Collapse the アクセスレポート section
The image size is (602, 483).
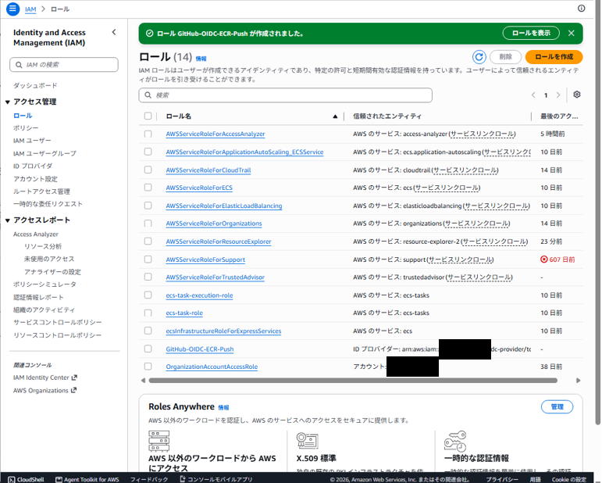(x=7, y=220)
